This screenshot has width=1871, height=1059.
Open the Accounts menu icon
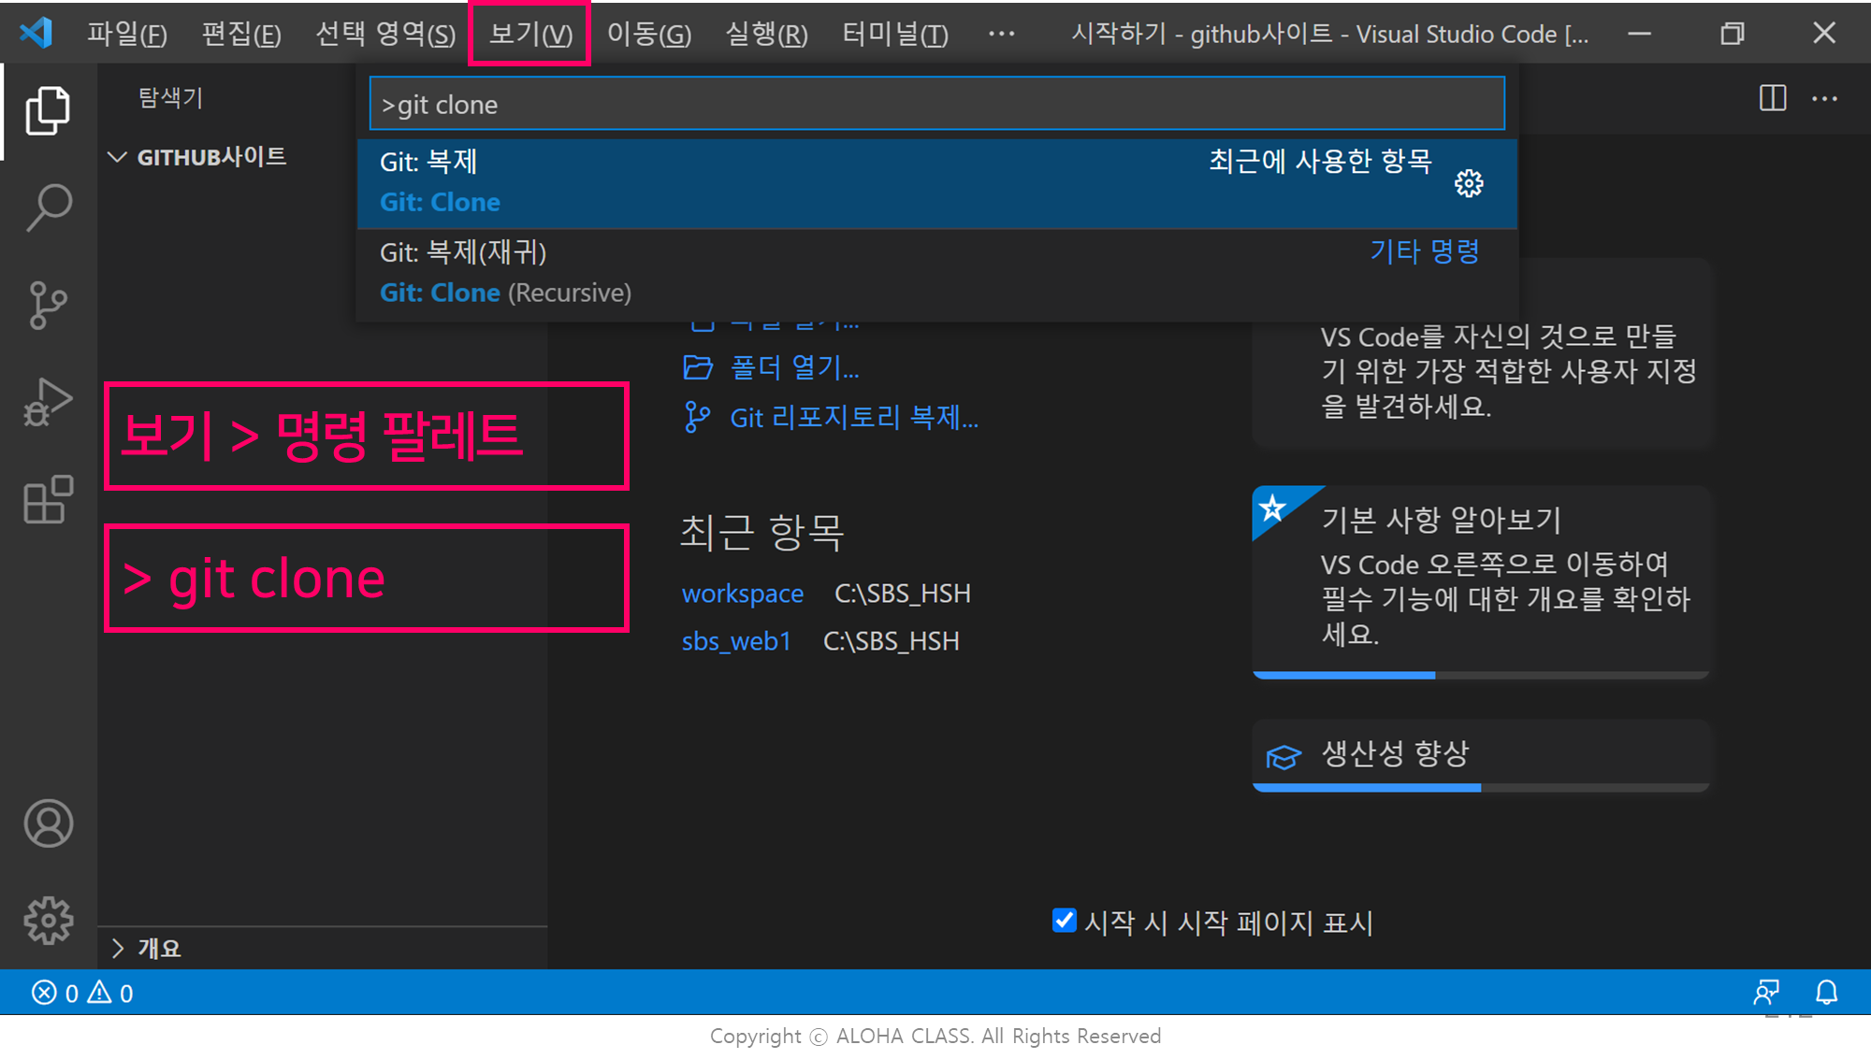tap(48, 823)
